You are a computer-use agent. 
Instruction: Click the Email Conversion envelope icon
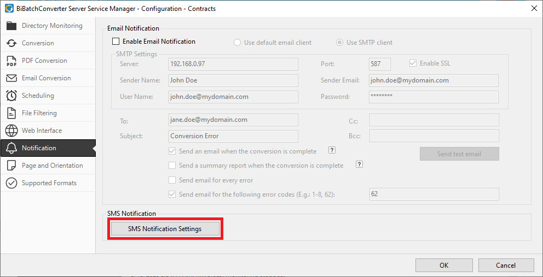tap(11, 78)
